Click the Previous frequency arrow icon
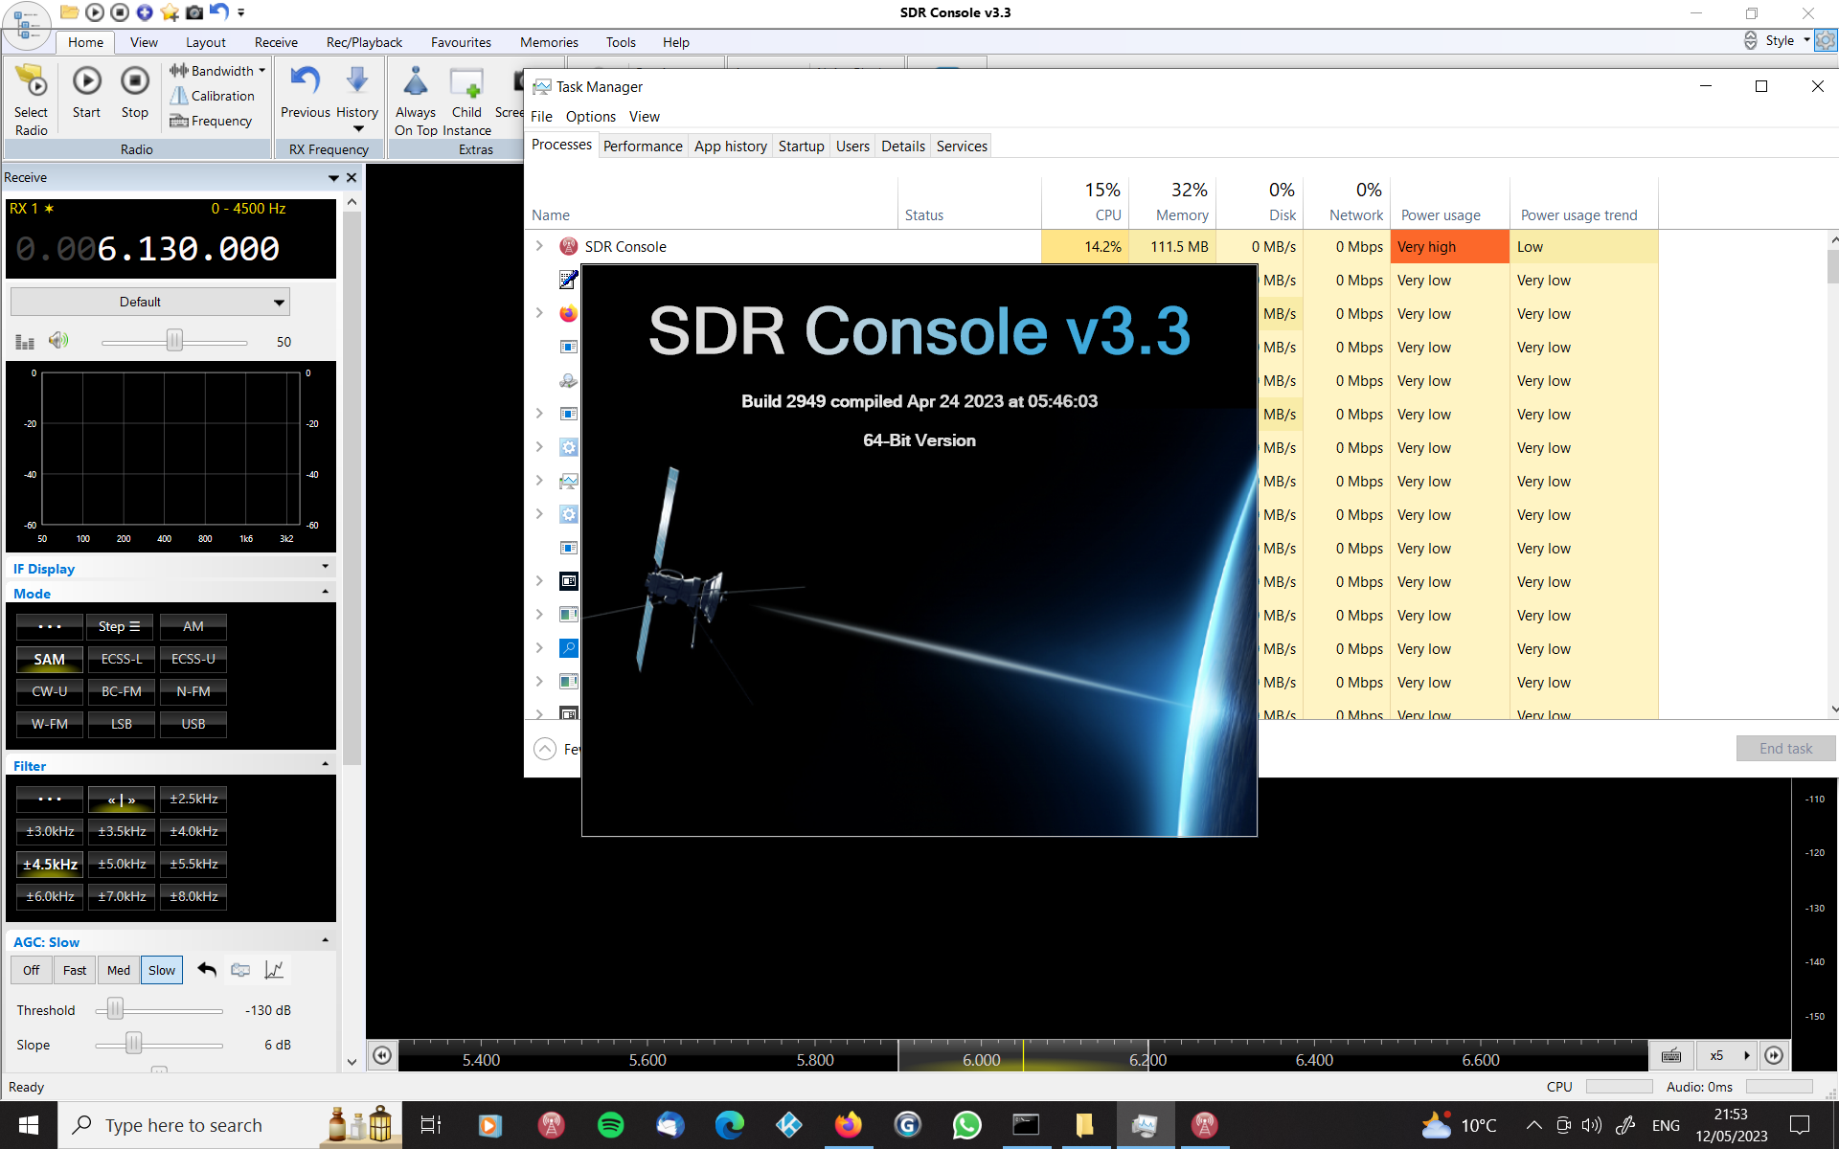 305,81
